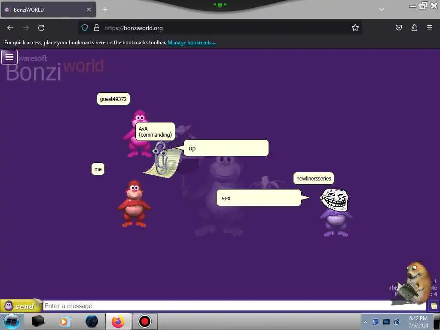The width and height of the screenshot is (440, 330).
Task: Go back with the browser back arrow
Action: (x=10, y=28)
